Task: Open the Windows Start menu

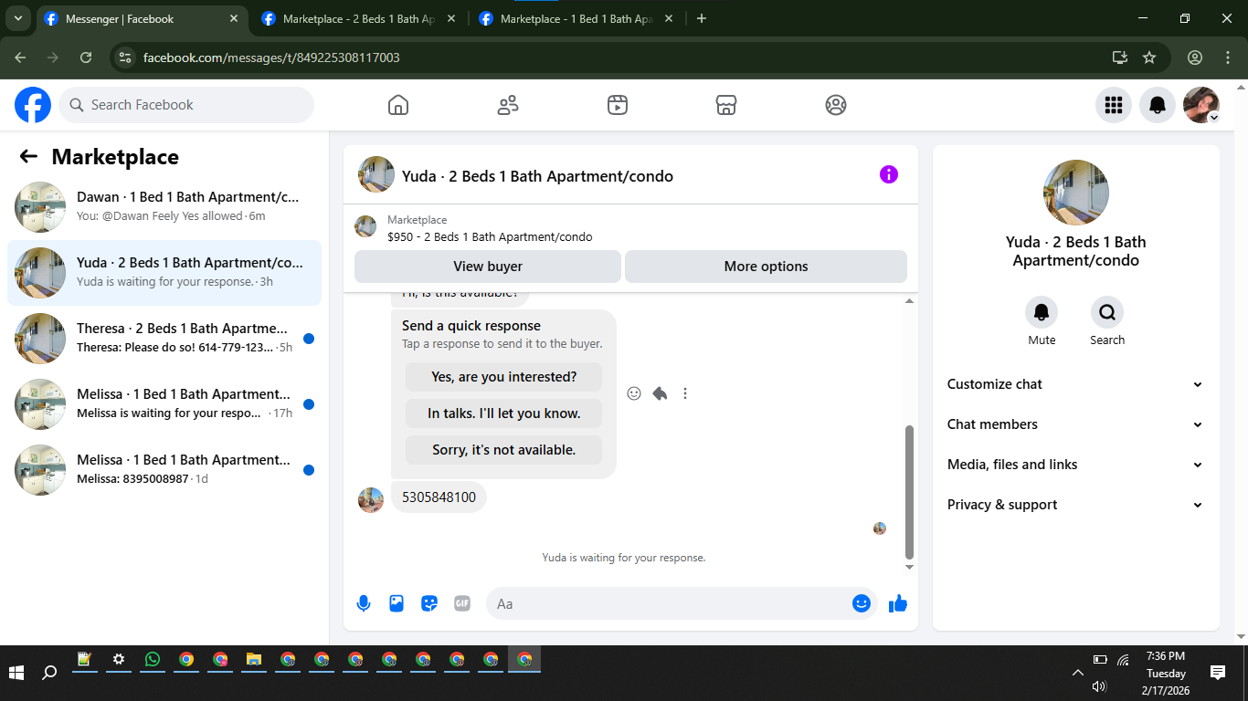Action: [x=16, y=673]
